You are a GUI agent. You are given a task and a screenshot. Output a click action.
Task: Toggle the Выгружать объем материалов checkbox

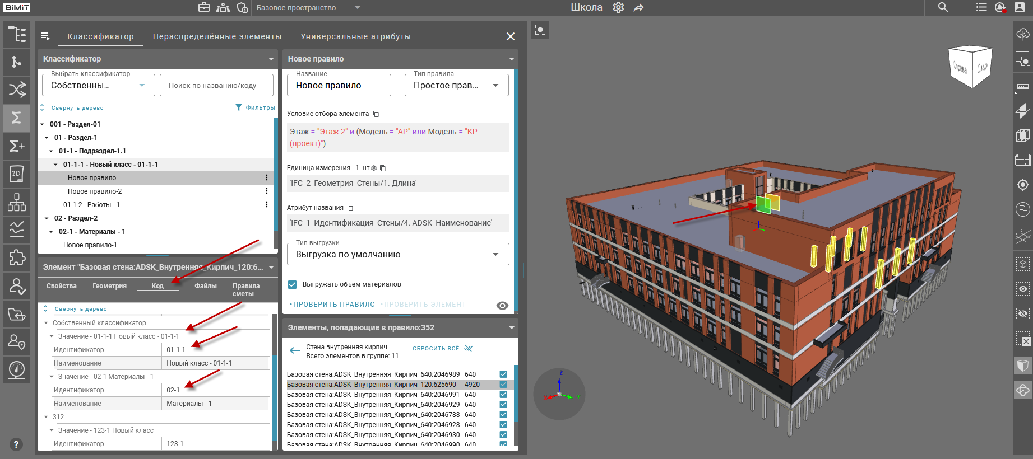click(292, 284)
